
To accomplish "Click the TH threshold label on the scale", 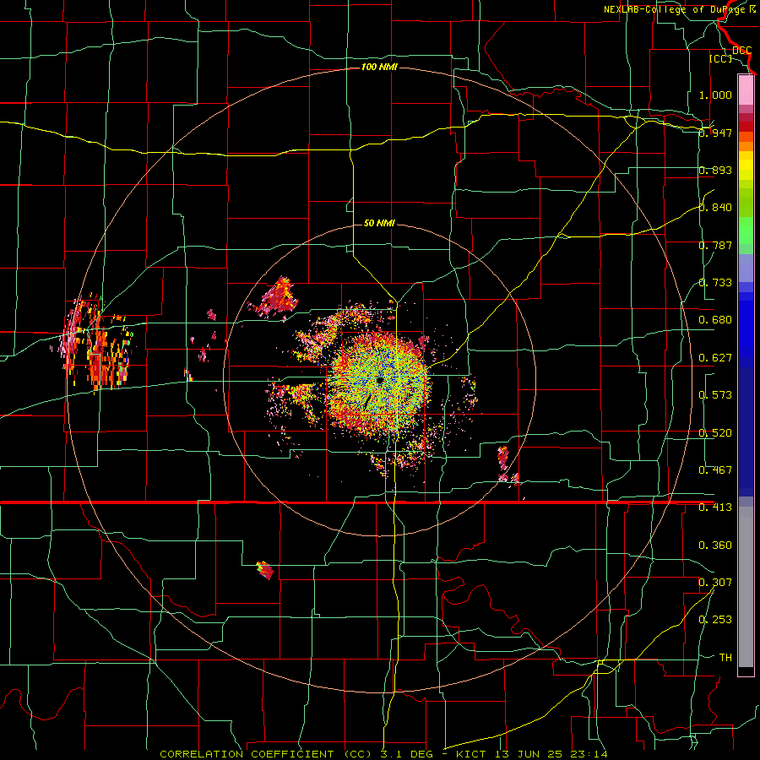I will tap(725, 657).
